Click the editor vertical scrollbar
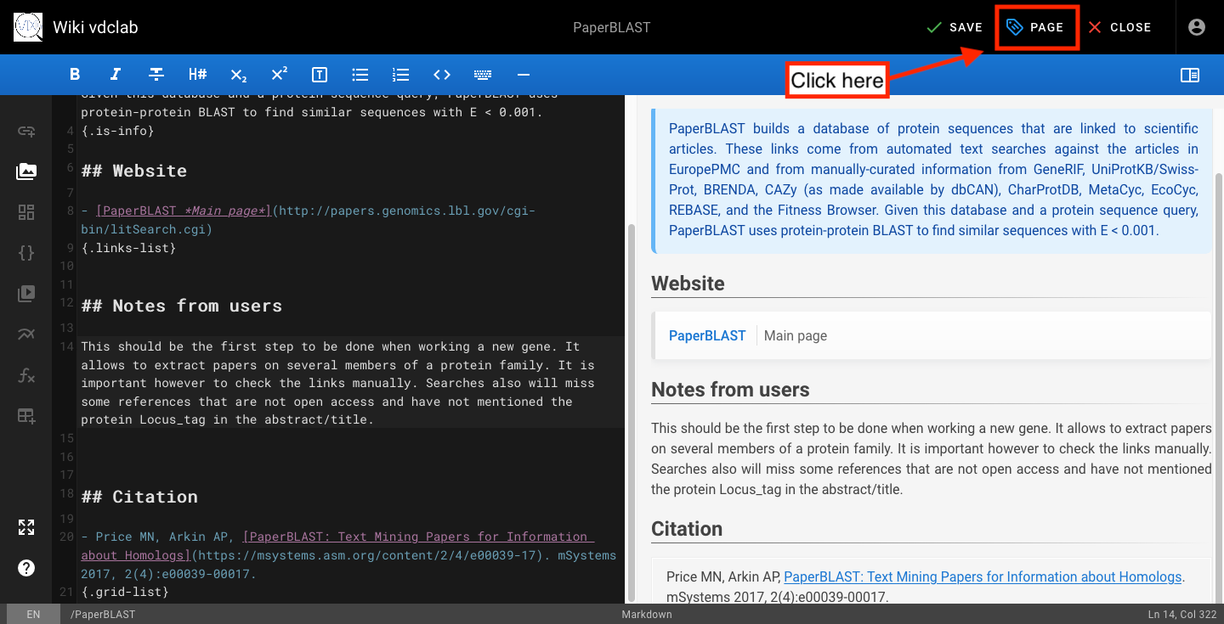 (x=631, y=412)
